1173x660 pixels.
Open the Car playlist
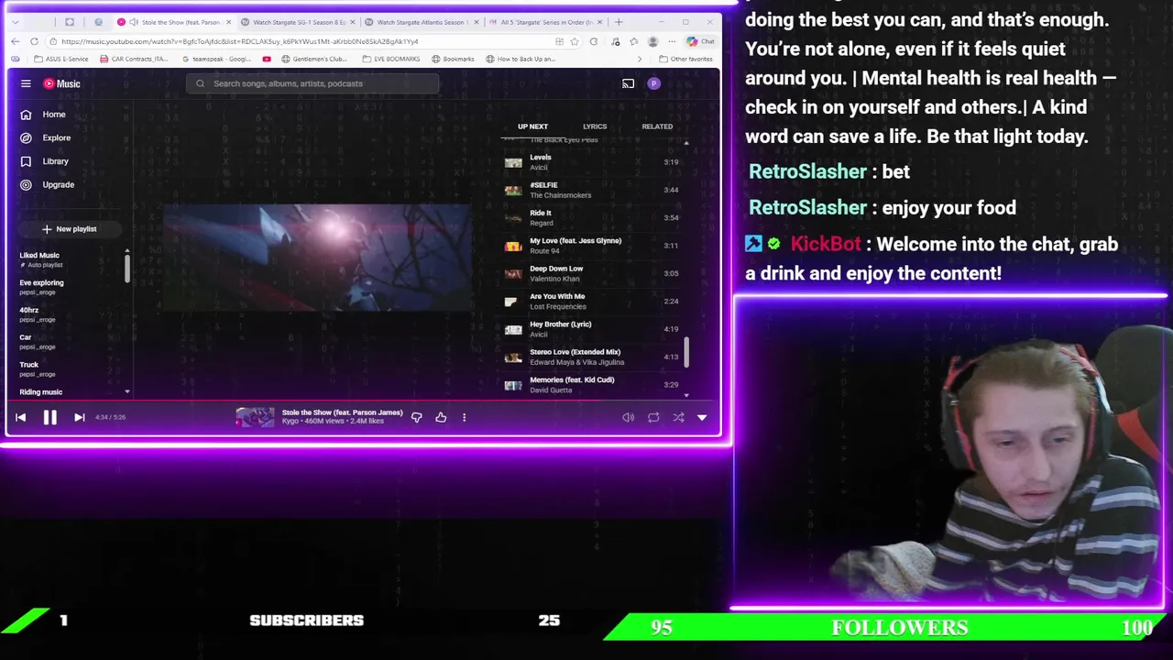tap(38, 342)
